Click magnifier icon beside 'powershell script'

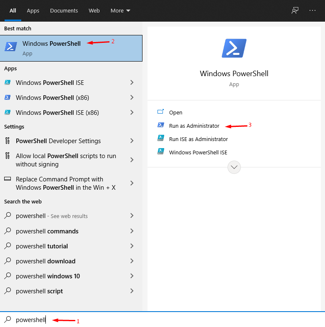(7, 291)
